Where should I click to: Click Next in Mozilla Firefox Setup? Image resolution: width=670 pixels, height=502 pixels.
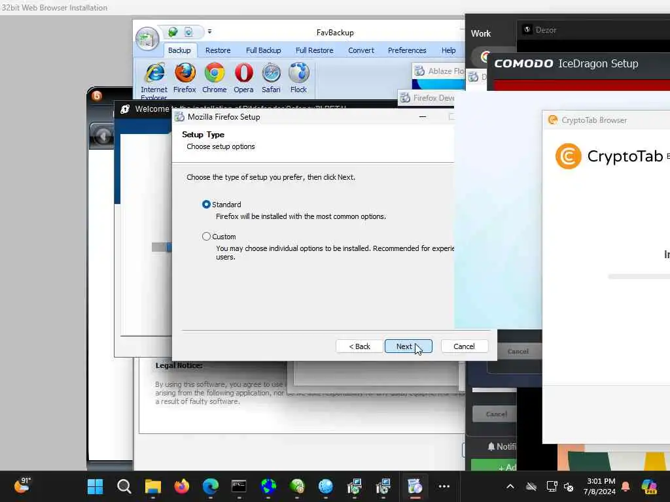click(x=408, y=346)
